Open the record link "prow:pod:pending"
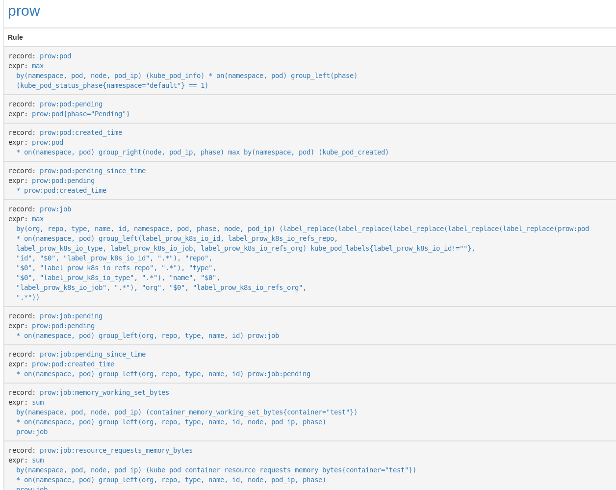The width and height of the screenshot is (616, 490). (71, 104)
